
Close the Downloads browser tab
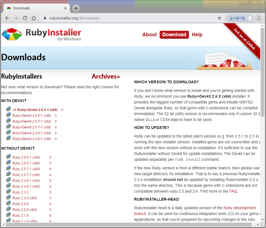pos(65,8)
